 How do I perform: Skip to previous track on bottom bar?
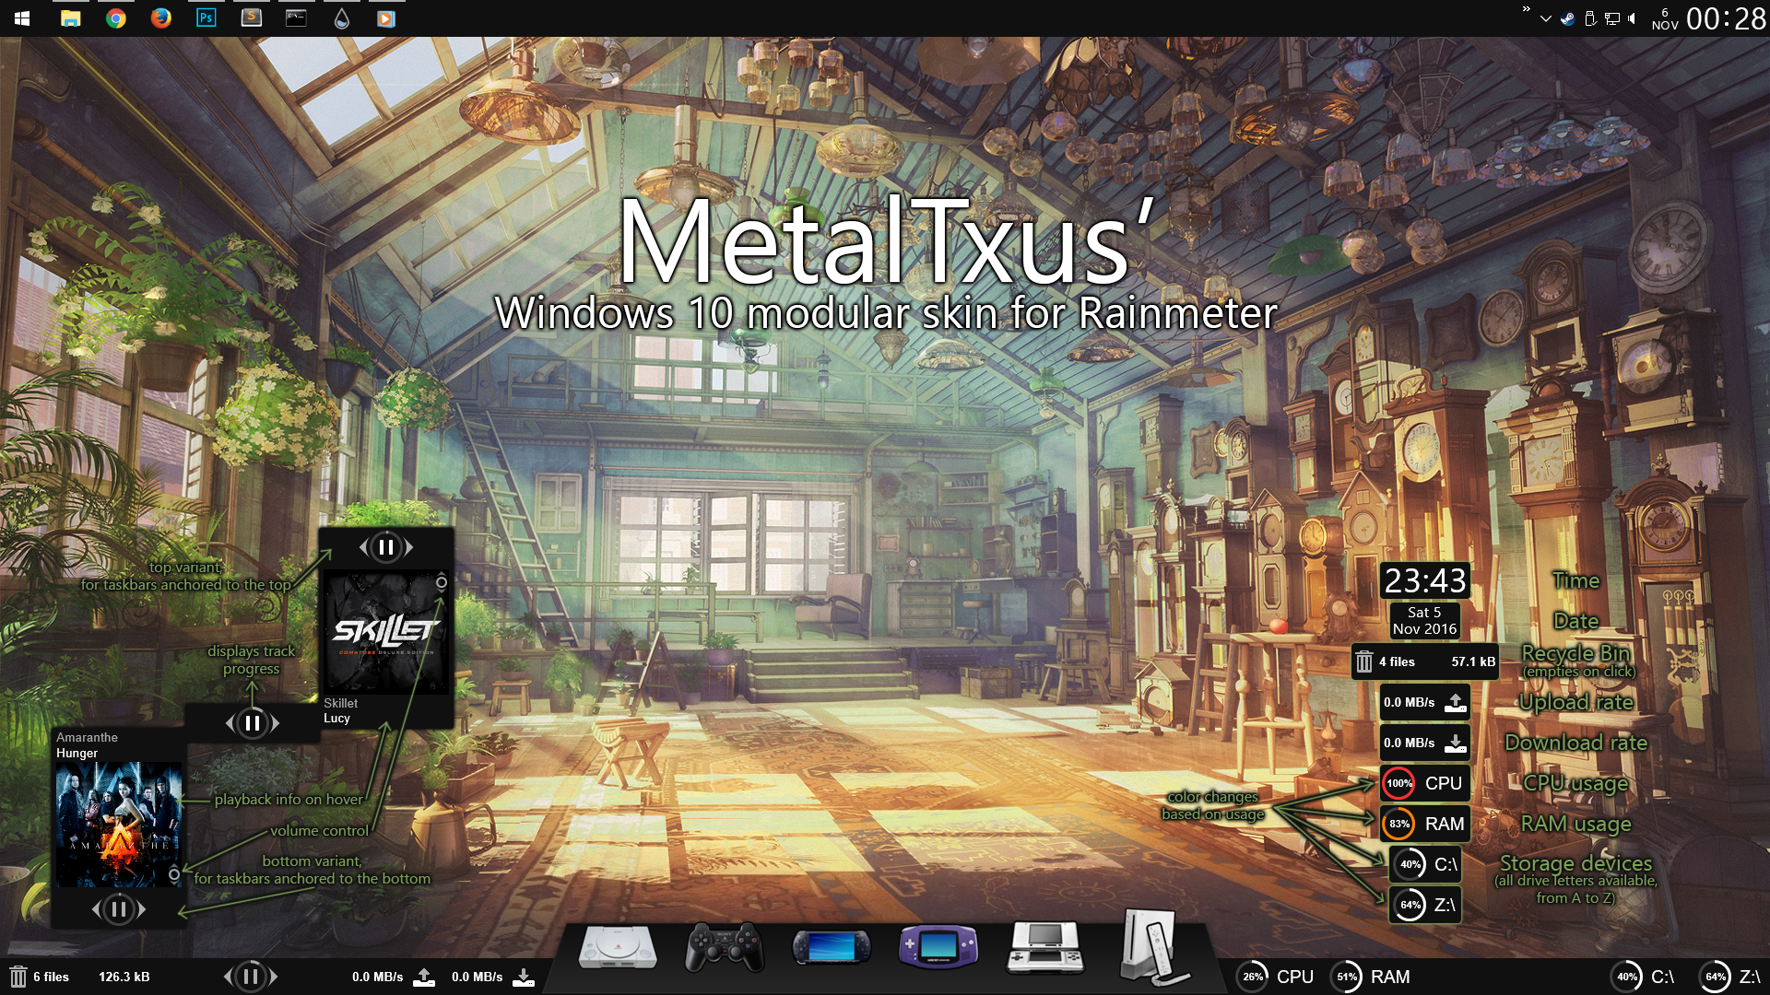click(x=229, y=977)
